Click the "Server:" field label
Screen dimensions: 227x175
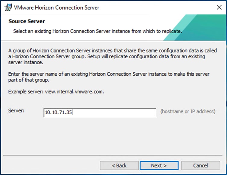click(x=16, y=111)
